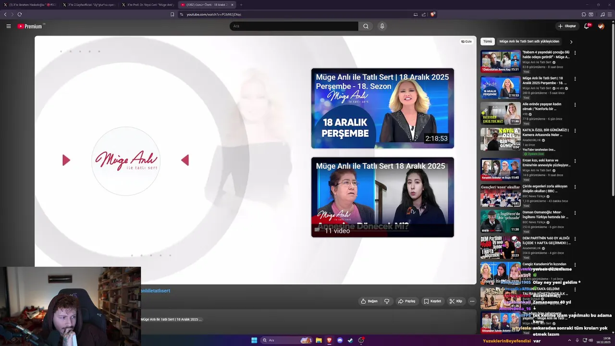The width and height of the screenshot is (615, 346).
Task: Show more filter chips with right chevron
Action: (x=571, y=42)
